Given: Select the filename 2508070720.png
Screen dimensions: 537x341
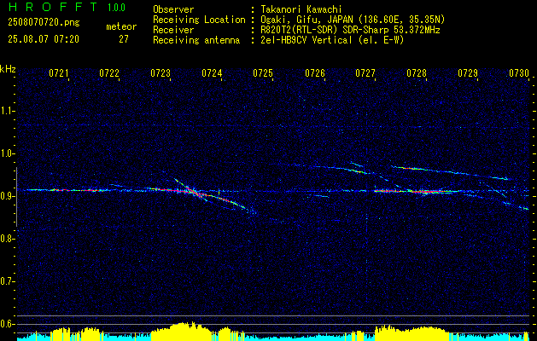Looking at the screenshot, I should (44, 23).
